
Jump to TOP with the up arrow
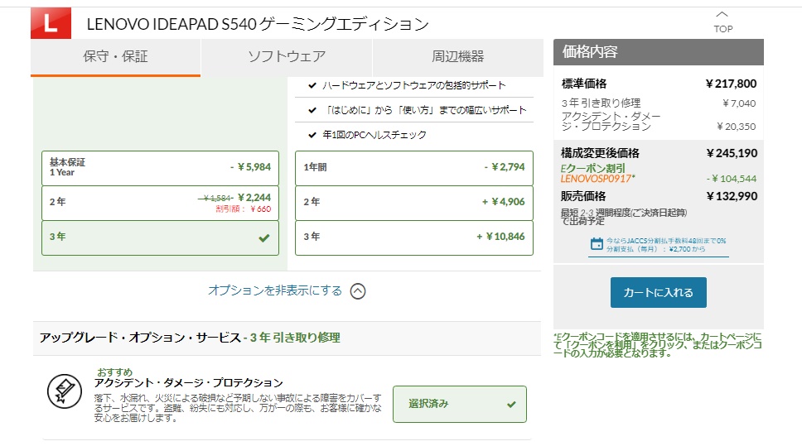(722, 22)
